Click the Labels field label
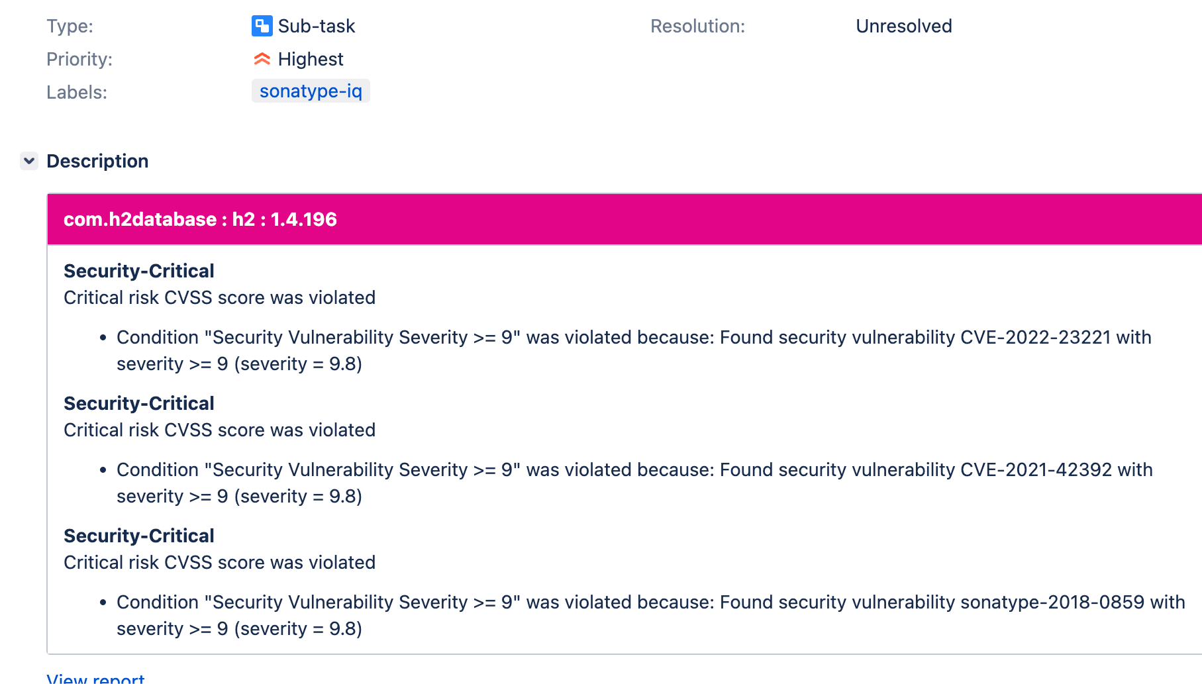Viewport: 1202px width, 684px height. pos(77,92)
